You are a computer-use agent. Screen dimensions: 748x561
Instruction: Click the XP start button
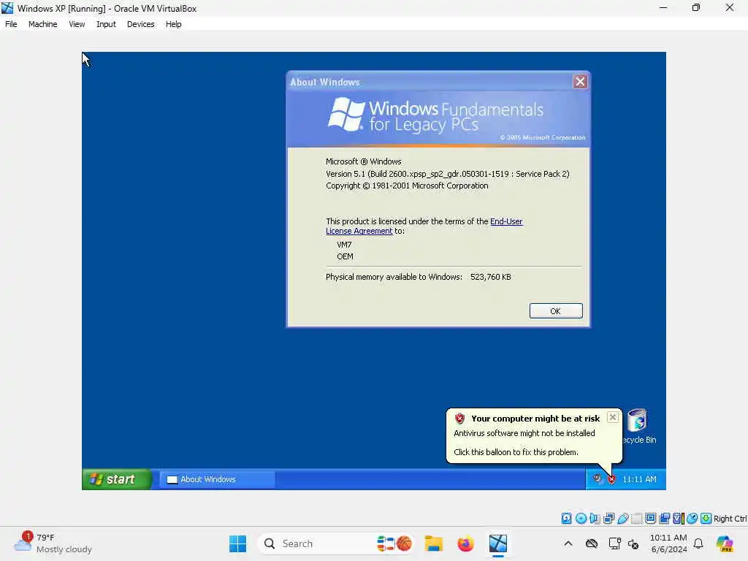116,479
